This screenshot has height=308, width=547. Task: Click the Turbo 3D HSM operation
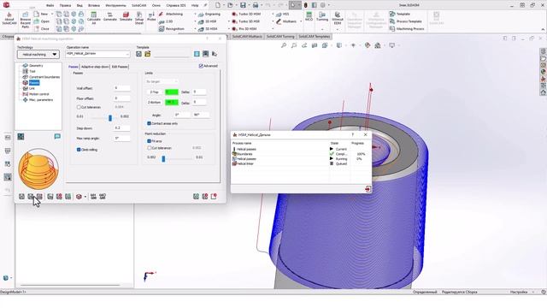[246, 14]
